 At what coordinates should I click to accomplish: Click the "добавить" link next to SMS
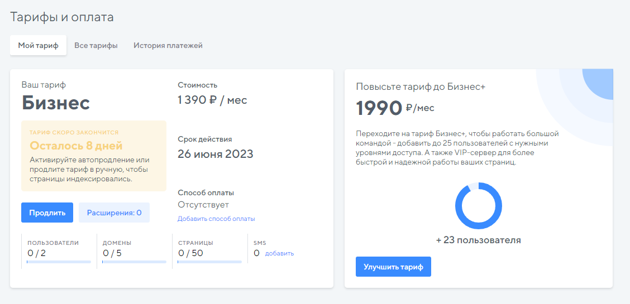coord(279,253)
